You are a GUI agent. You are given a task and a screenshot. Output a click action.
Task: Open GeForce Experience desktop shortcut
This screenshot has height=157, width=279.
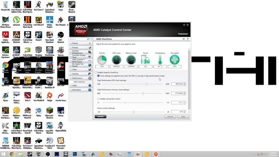point(6,52)
